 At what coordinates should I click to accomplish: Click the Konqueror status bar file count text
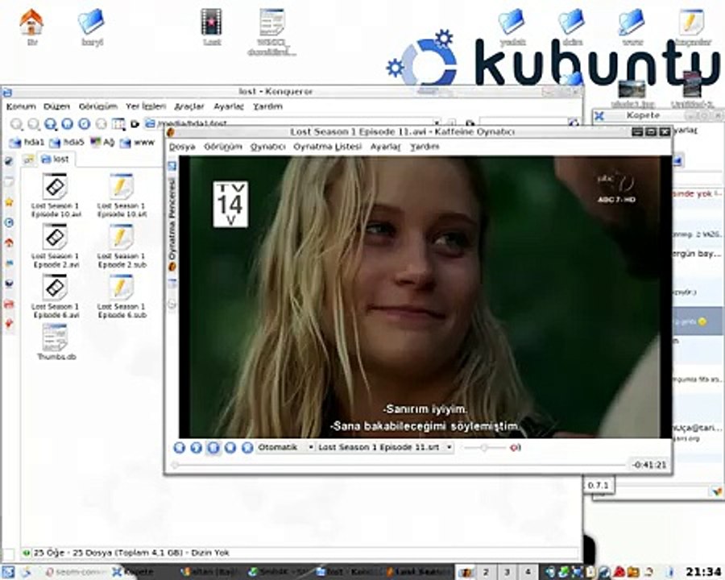[131, 553]
